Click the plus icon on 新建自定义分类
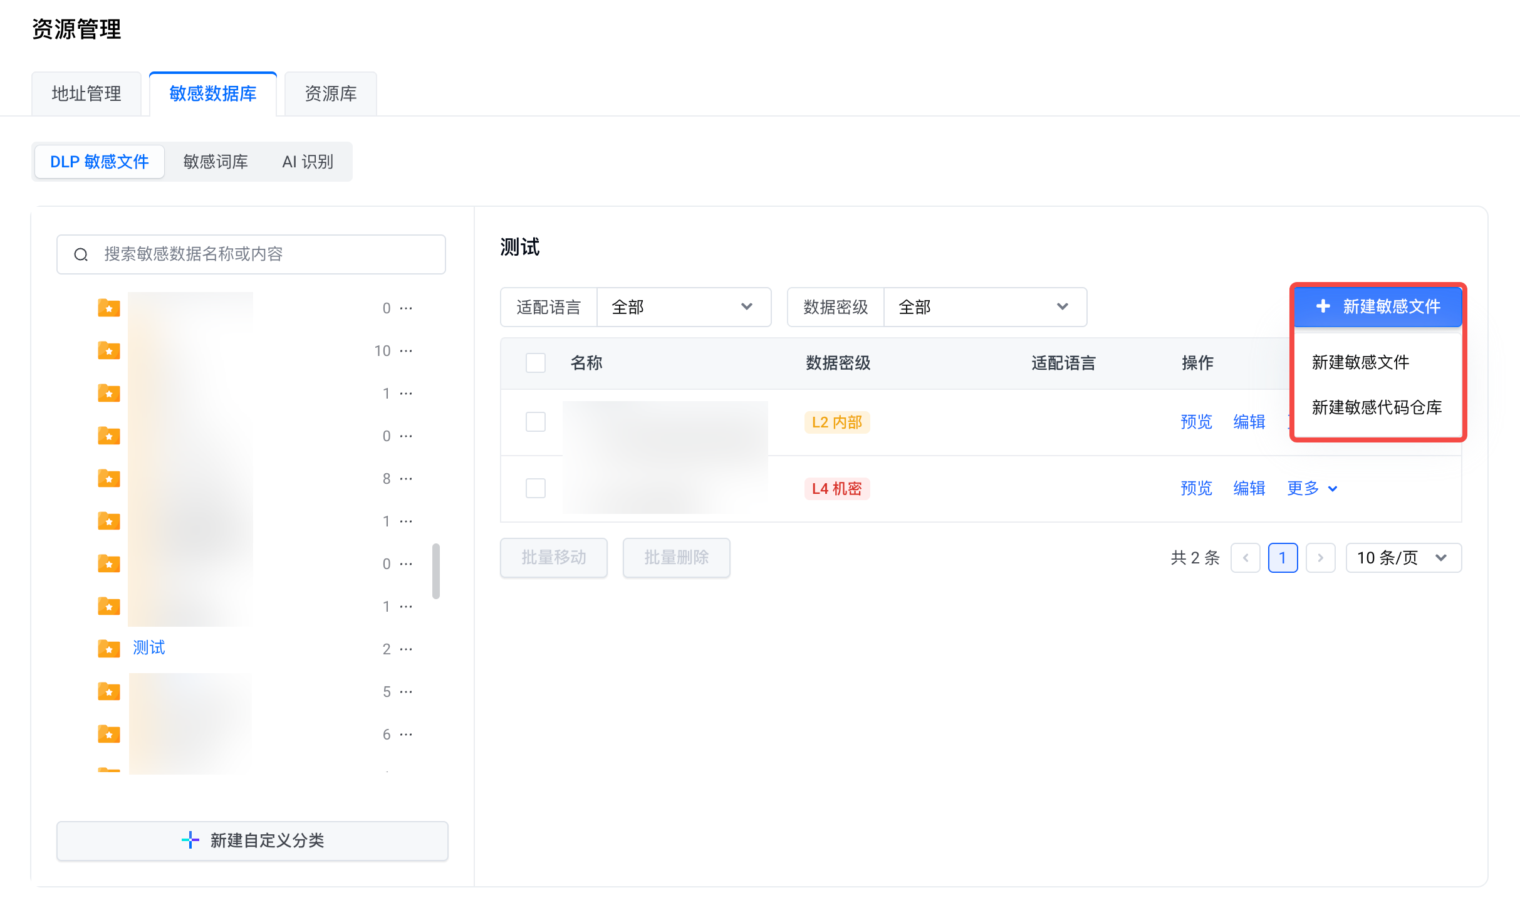1520x900 pixels. 190,840
